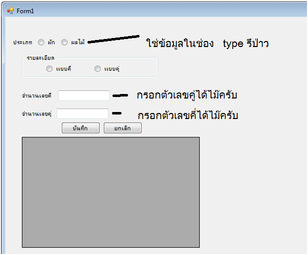Select the ผัก radio button
The image size is (308, 255).
(41, 42)
